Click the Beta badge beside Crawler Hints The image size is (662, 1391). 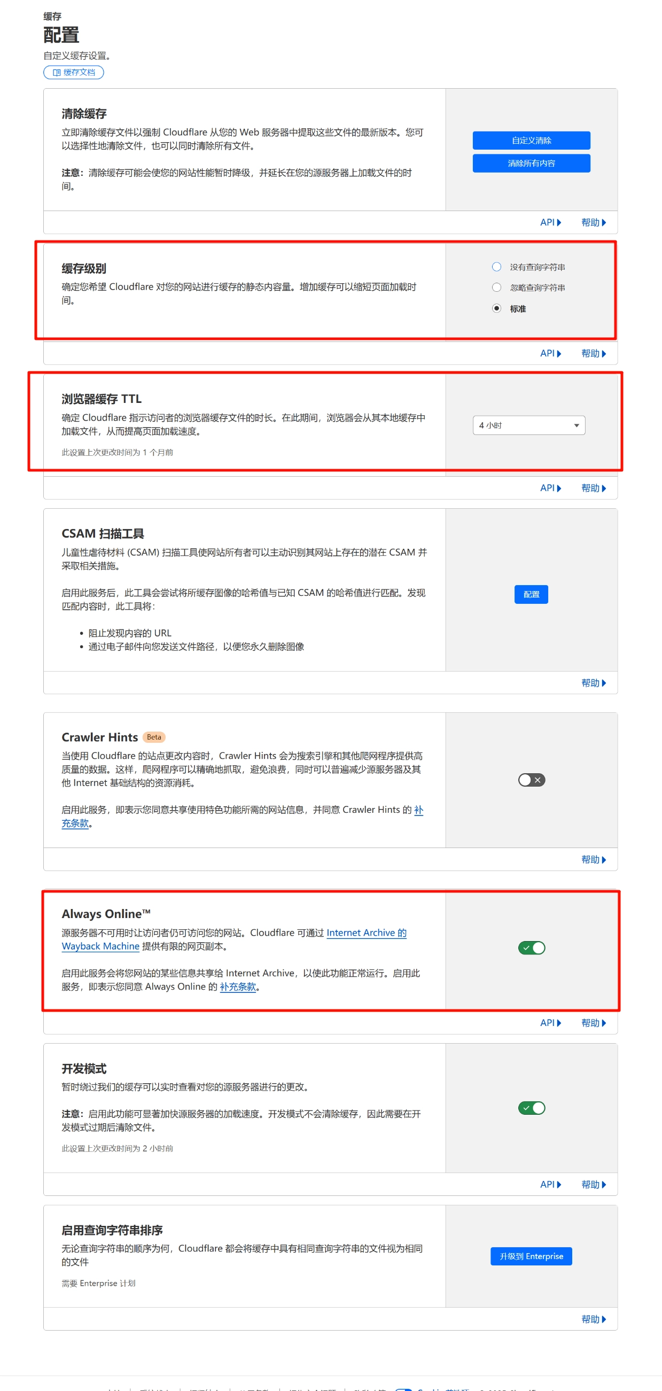(x=154, y=737)
